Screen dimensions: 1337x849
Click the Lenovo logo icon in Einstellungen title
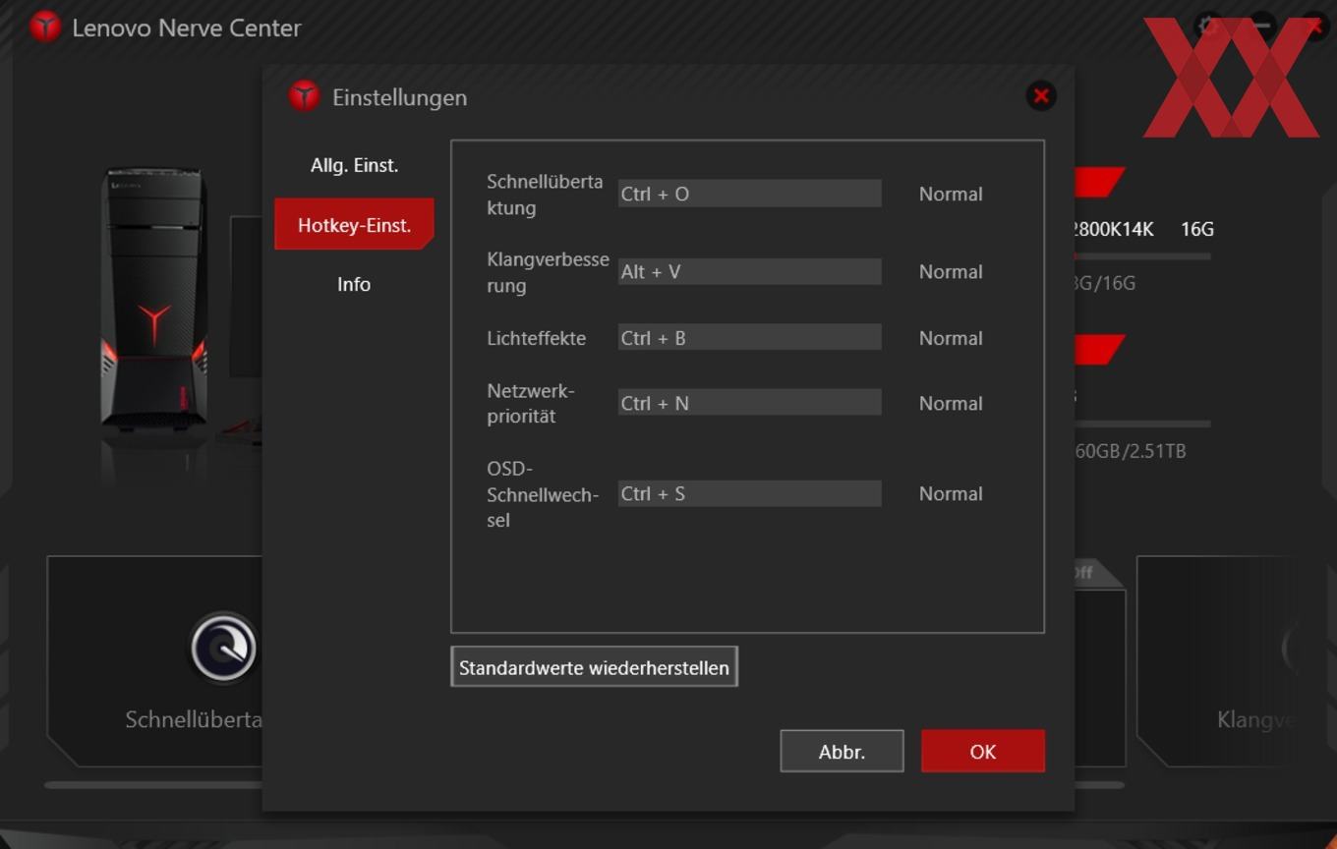click(304, 96)
